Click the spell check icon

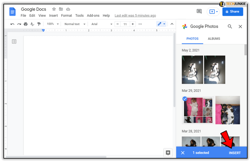click(x=32, y=24)
